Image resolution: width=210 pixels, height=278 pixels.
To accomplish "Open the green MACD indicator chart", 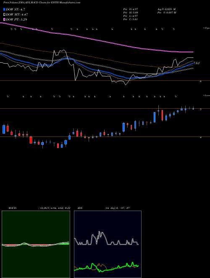I will point(36,244).
